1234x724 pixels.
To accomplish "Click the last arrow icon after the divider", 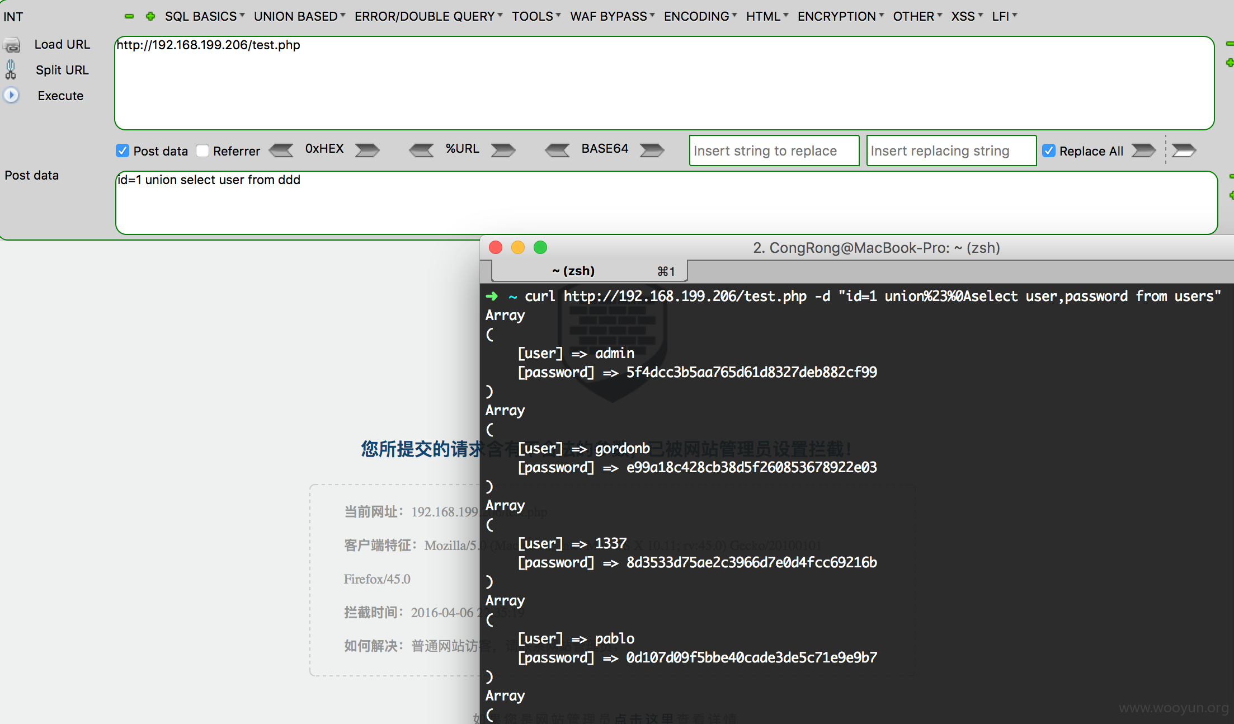I will 1184,150.
